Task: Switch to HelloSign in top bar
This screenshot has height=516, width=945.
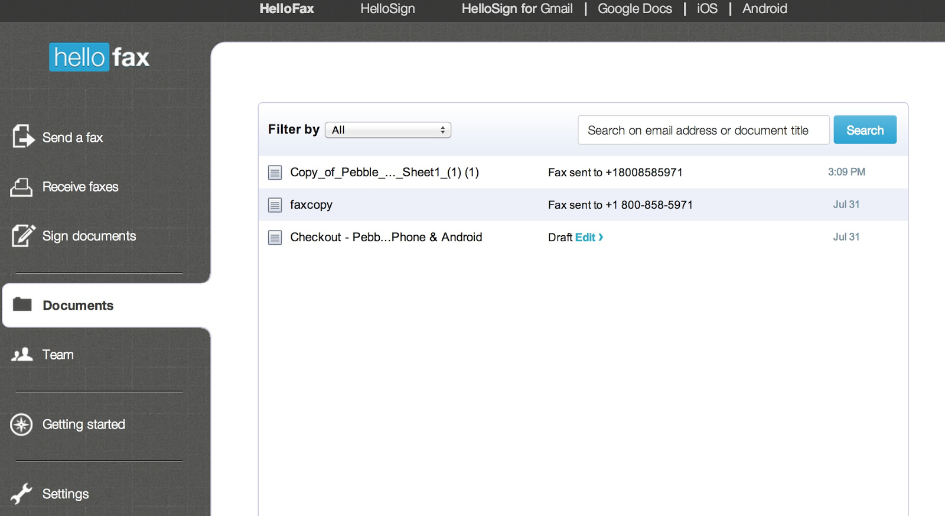Action: pos(387,9)
